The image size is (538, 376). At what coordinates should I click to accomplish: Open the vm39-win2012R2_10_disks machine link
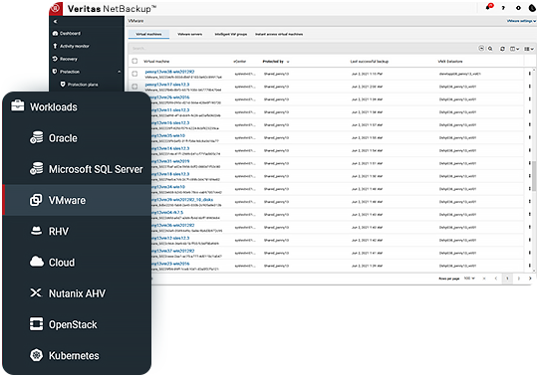(182, 199)
